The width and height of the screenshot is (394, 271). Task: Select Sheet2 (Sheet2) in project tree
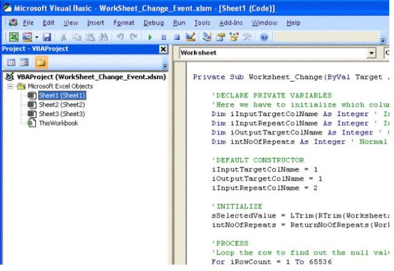tap(62, 104)
